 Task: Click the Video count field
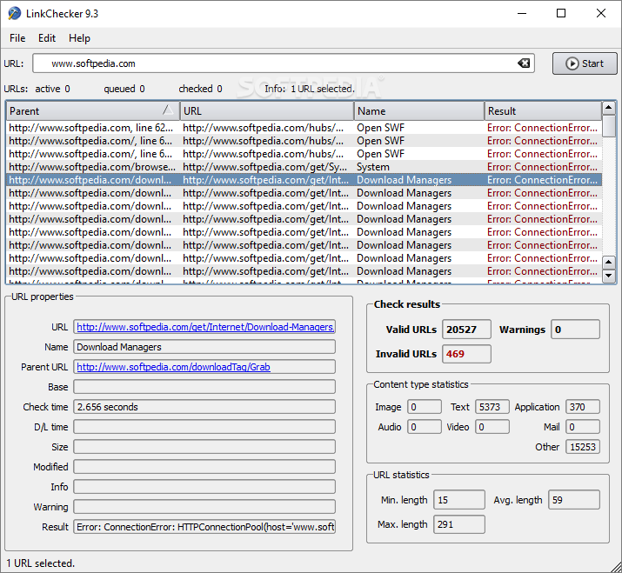coord(492,427)
